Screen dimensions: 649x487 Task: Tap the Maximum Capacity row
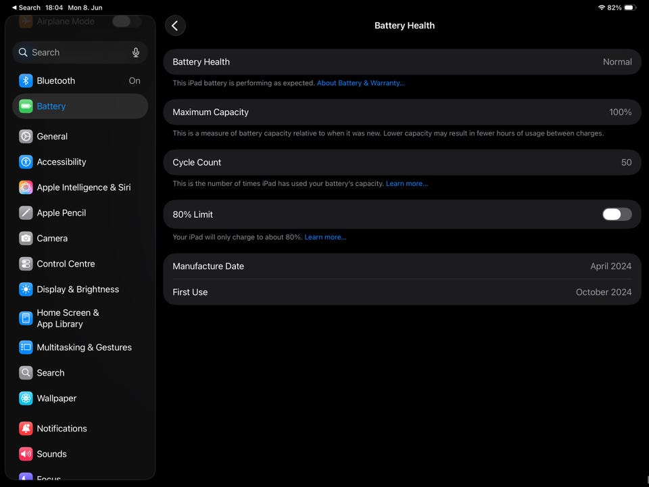click(x=402, y=112)
